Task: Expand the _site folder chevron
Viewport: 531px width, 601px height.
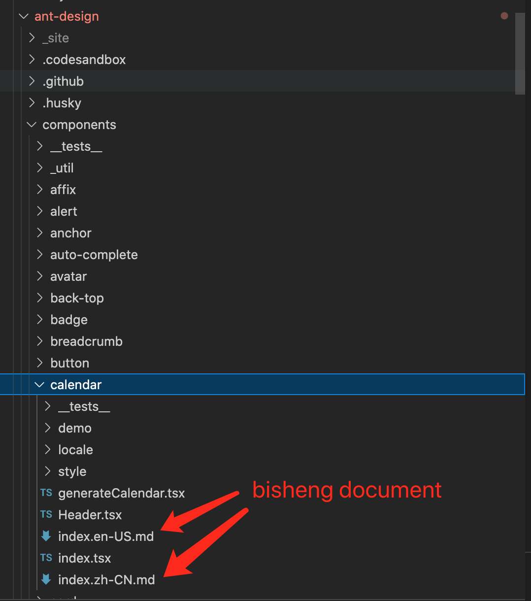Action: 32,38
